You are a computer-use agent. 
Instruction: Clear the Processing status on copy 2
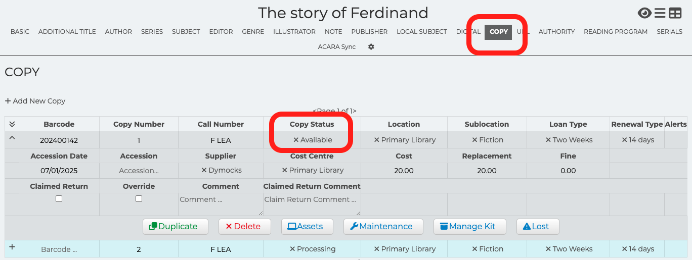coord(292,249)
